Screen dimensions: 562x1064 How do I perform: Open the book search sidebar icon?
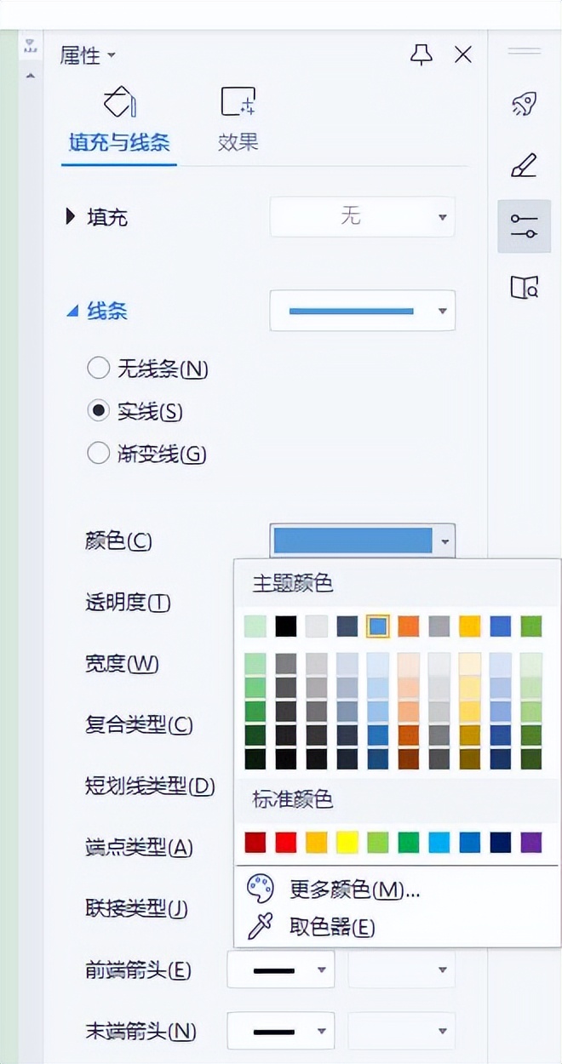(x=524, y=288)
